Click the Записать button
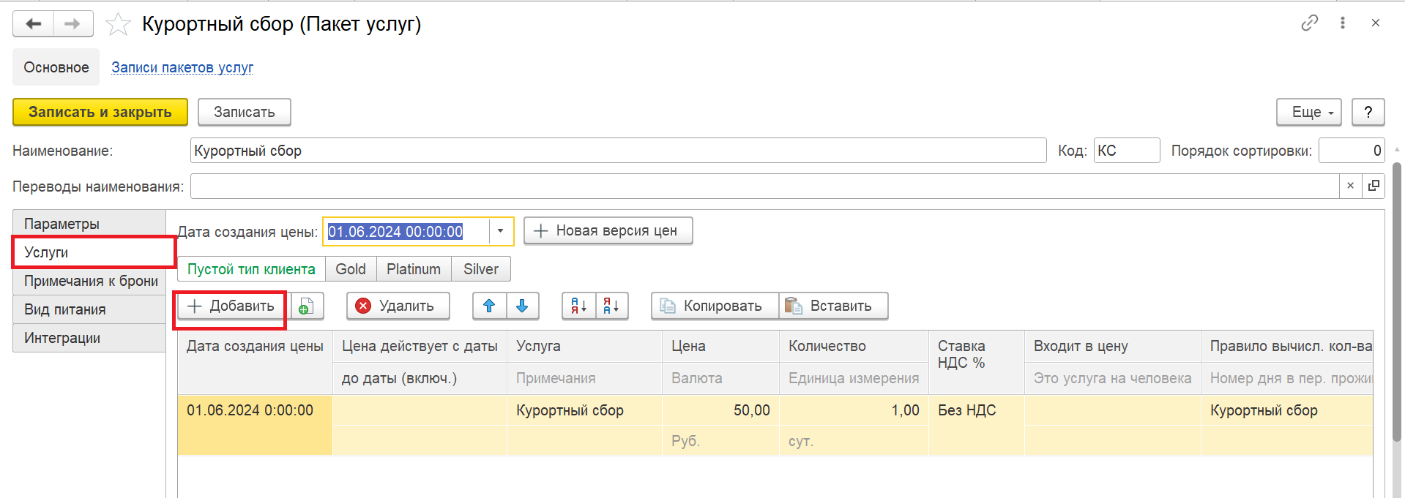 coord(245,112)
